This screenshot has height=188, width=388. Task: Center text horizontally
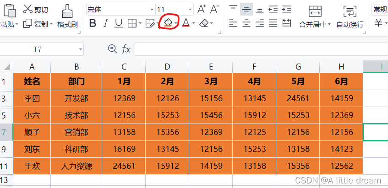point(246,23)
